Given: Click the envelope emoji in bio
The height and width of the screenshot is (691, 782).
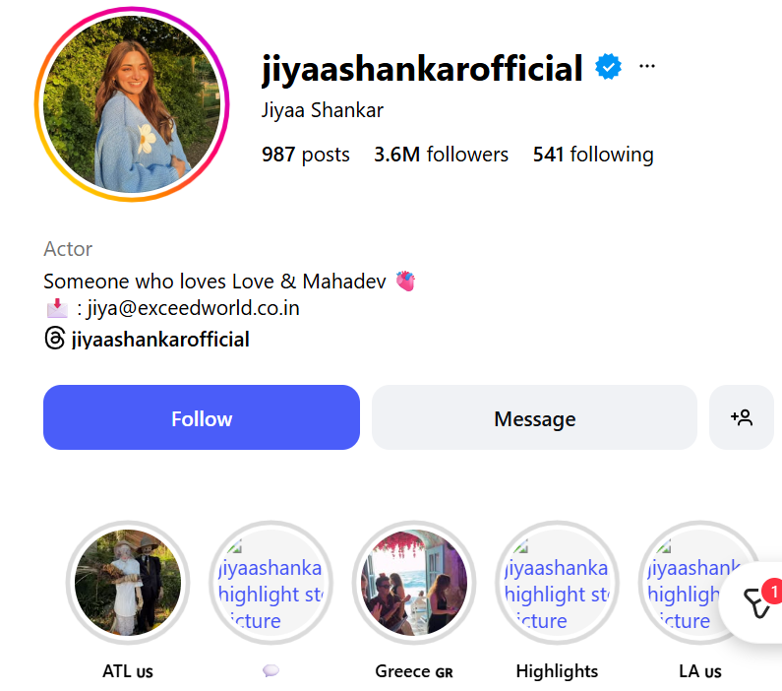Looking at the screenshot, I should pos(57,308).
